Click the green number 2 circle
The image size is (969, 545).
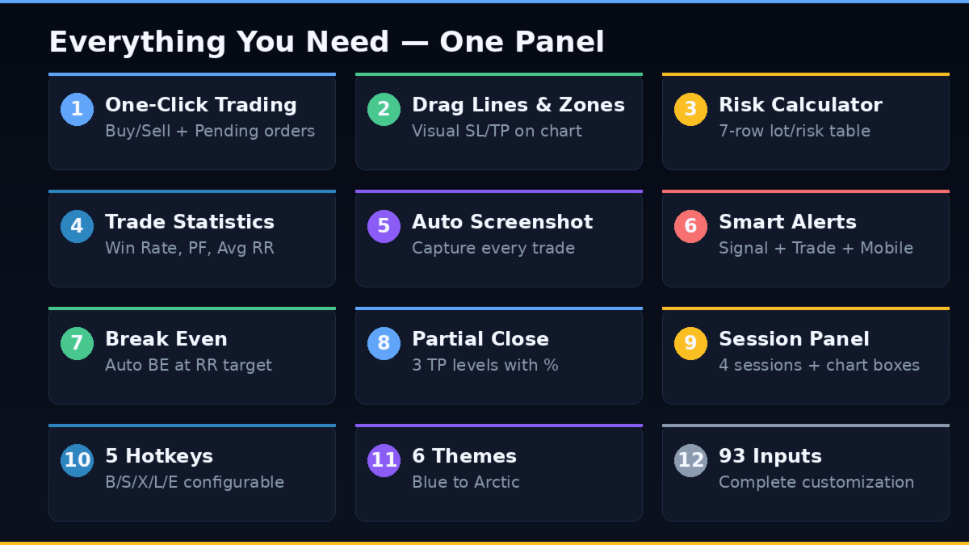[x=384, y=109]
